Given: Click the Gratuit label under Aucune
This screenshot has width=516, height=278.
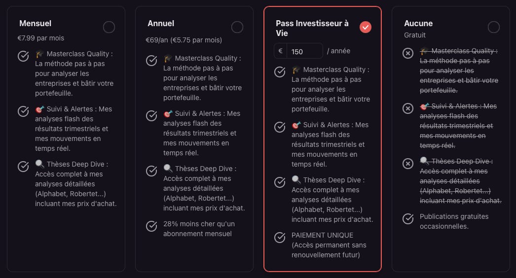Looking at the screenshot, I should click(415, 35).
